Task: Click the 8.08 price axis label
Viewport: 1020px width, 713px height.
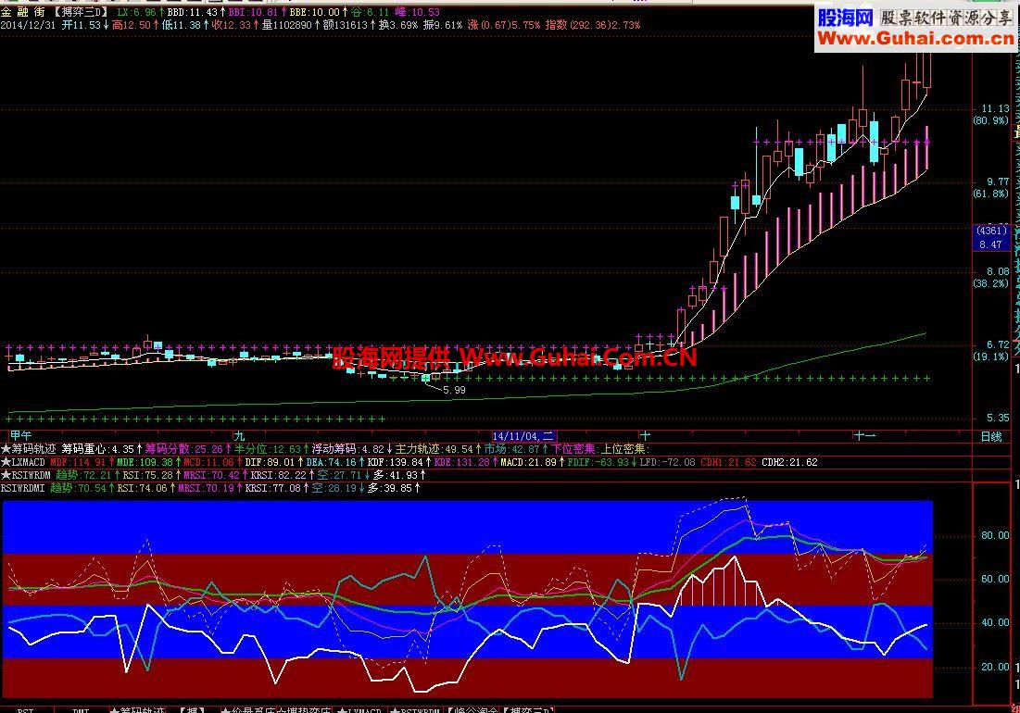Action: (x=998, y=271)
